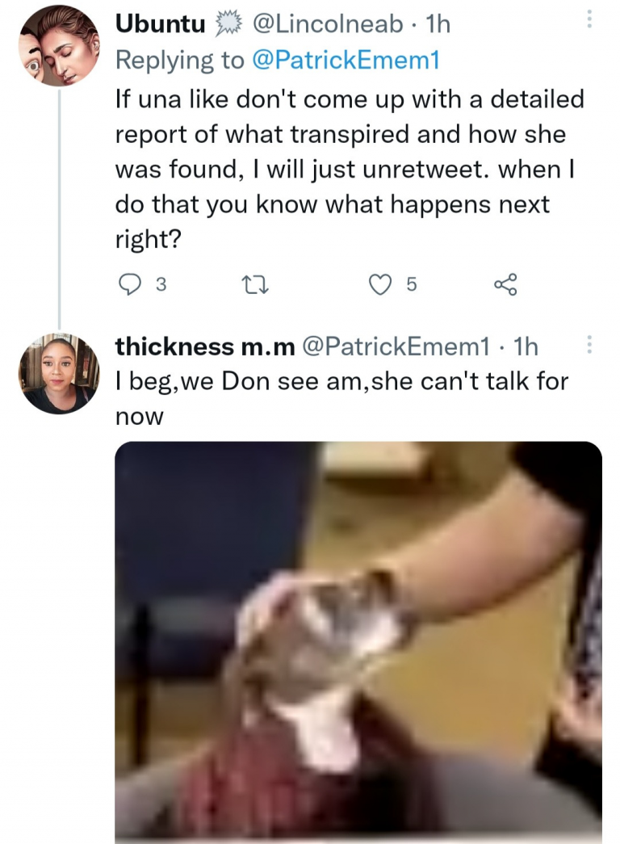Open Ubuntu's profile picture avatar

59,46
